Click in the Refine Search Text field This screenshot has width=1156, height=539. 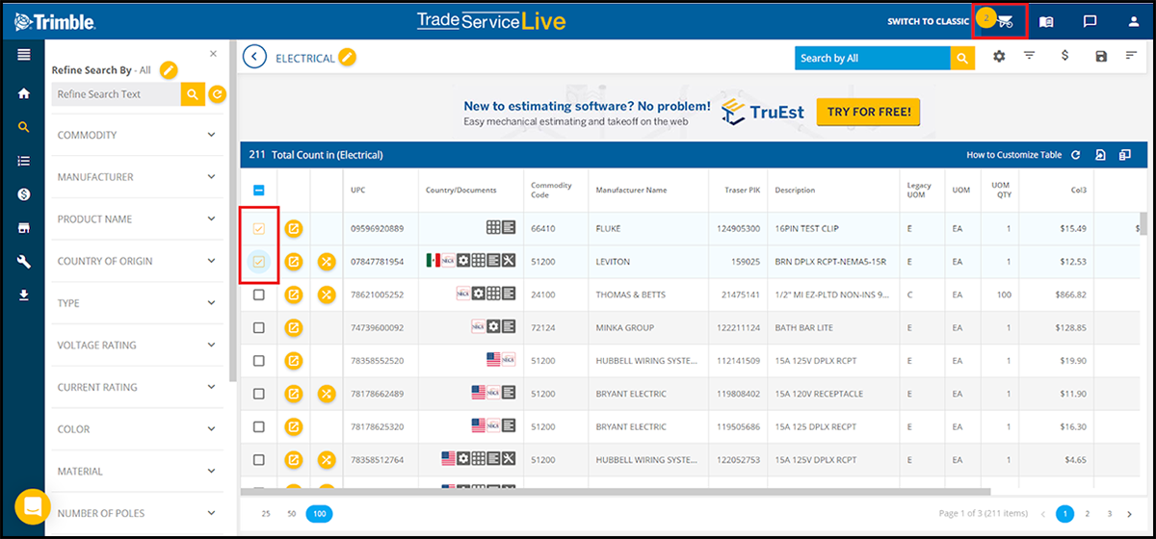click(116, 94)
